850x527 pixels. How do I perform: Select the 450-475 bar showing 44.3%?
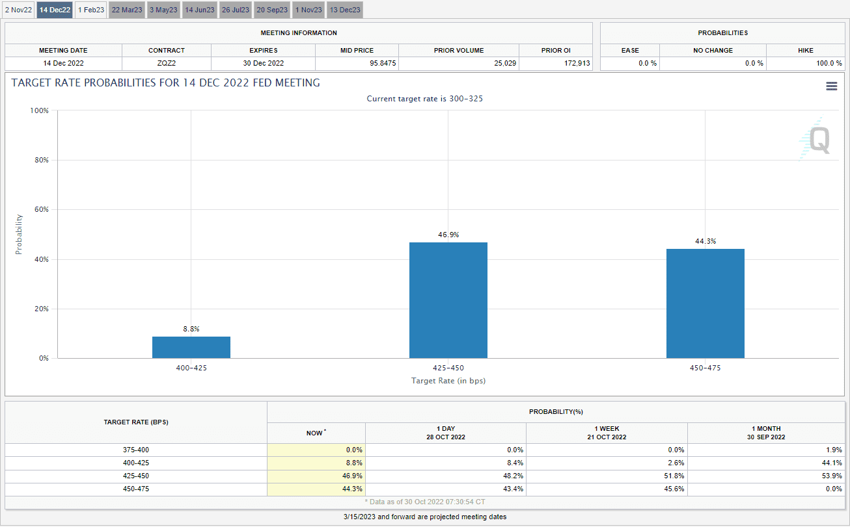tap(705, 303)
